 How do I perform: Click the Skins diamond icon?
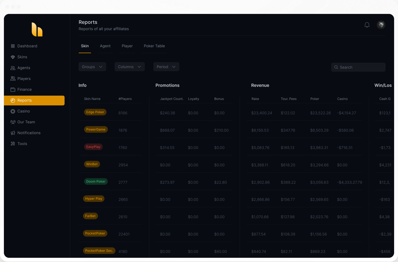[13, 57]
